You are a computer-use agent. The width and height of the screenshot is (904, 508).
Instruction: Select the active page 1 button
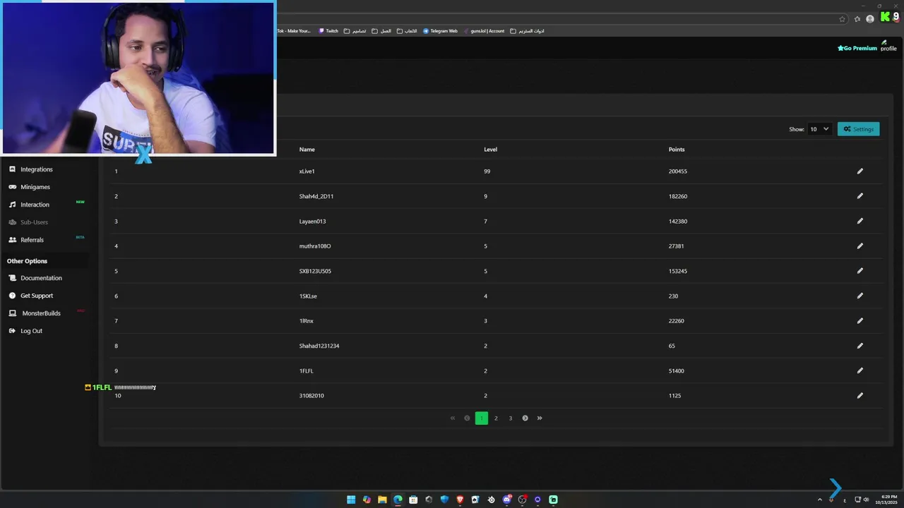[x=482, y=418]
